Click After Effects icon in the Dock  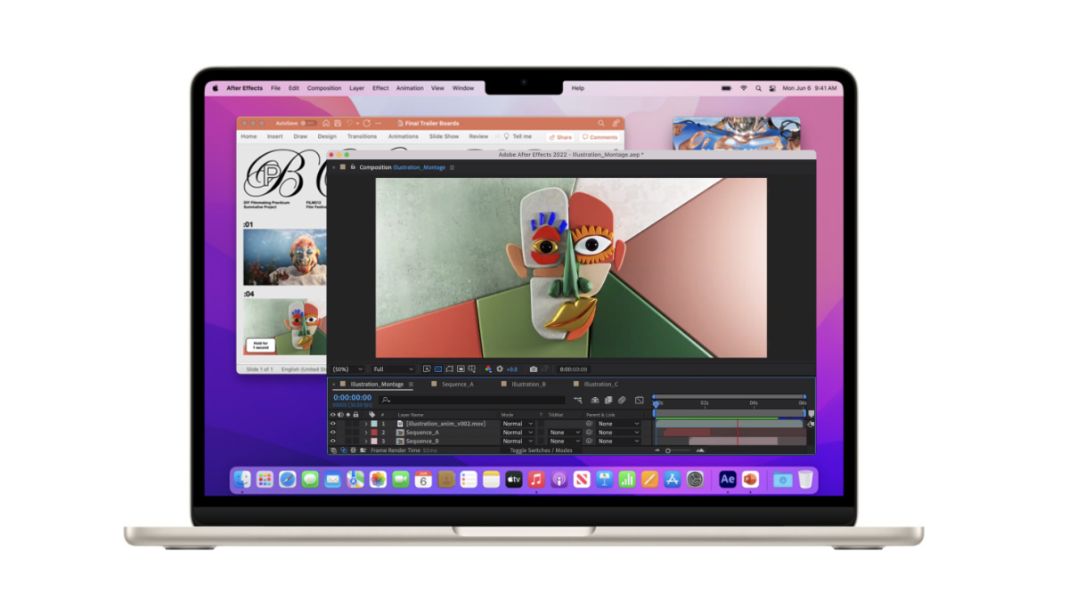click(x=728, y=480)
